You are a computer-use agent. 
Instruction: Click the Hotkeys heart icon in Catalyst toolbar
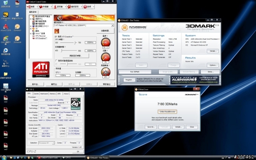tap(41, 6)
